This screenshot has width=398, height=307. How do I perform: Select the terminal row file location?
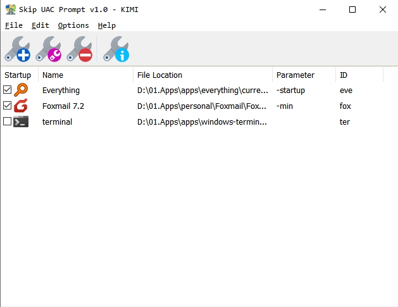coord(202,122)
